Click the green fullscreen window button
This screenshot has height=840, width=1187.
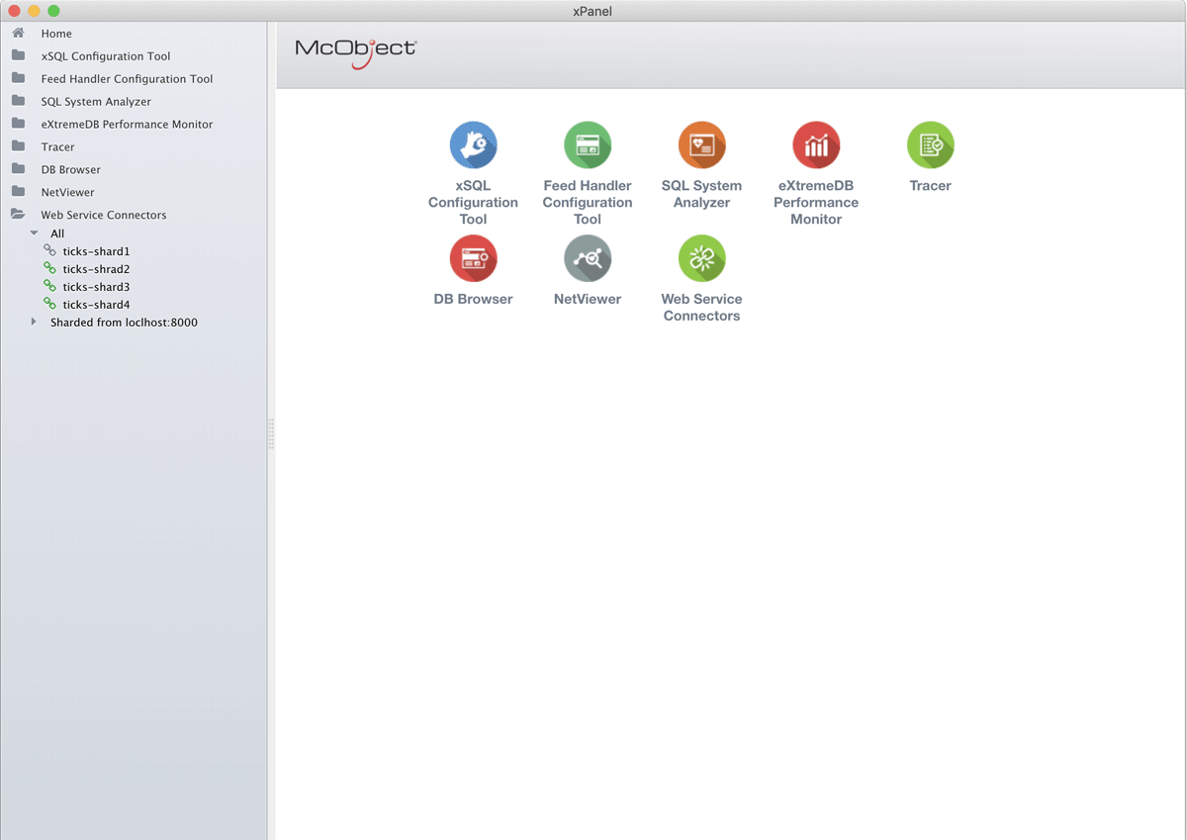coord(53,11)
